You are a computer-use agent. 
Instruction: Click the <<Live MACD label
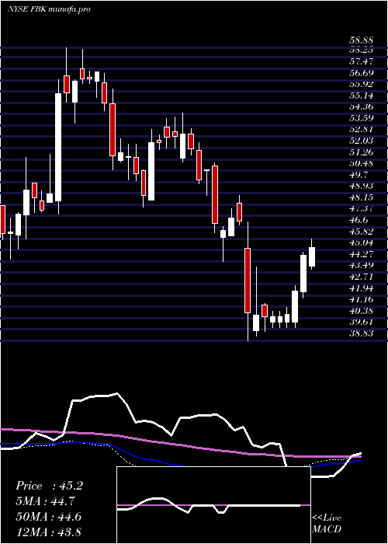(x=327, y=524)
